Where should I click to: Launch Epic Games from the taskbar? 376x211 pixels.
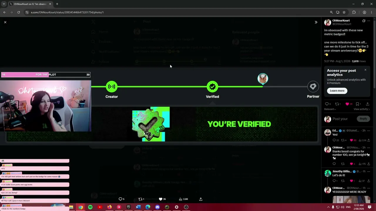(129, 207)
